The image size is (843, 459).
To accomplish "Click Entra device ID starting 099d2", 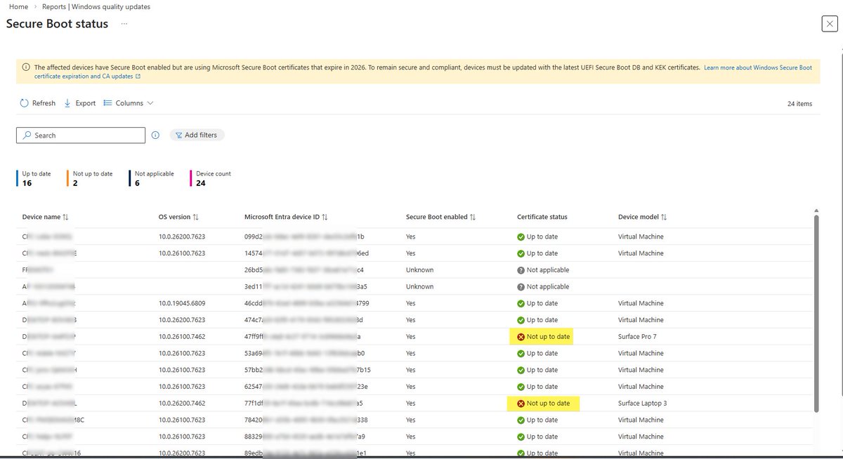I will coord(304,237).
